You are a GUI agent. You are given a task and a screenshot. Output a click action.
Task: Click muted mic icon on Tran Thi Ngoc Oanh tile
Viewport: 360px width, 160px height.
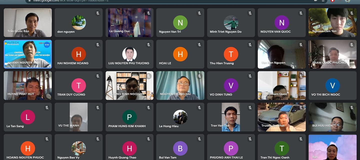point(301,139)
